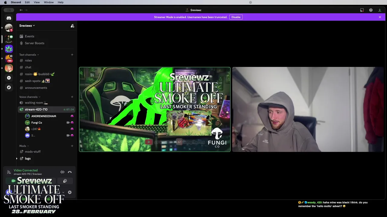Open the soundboard activity icon
This screenshot has height=217, width=387.
65,181
